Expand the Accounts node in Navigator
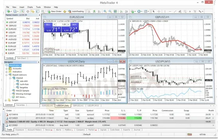Viewport: 218px width, 140px height. [7, 69]
